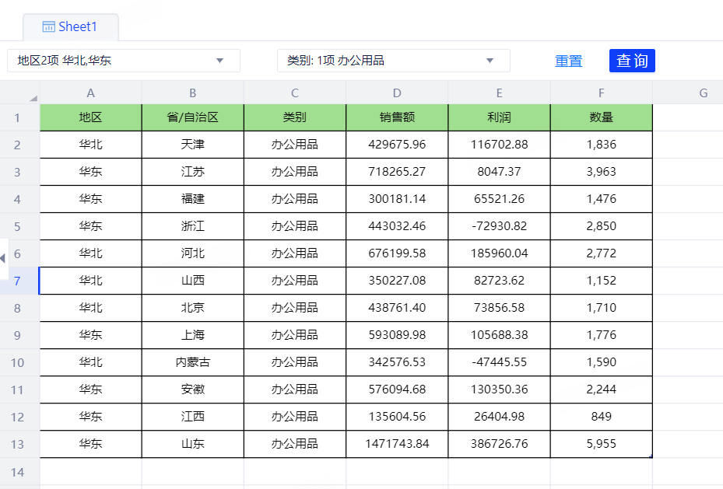Image resolution: width=723 pixels, height=489 pixels.
Task: Click the select-all corner triangle
Action: pos(33,97)
